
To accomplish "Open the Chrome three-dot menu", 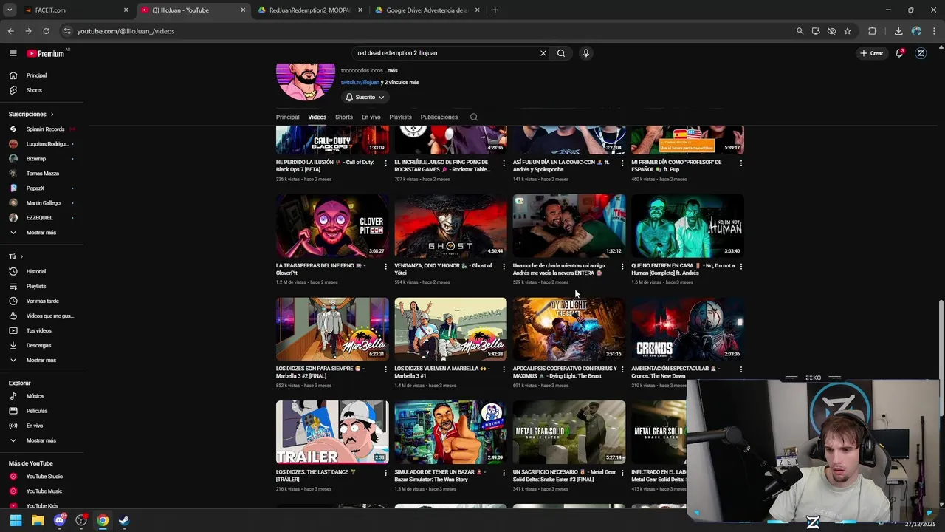I will click(x=935, y=31).
